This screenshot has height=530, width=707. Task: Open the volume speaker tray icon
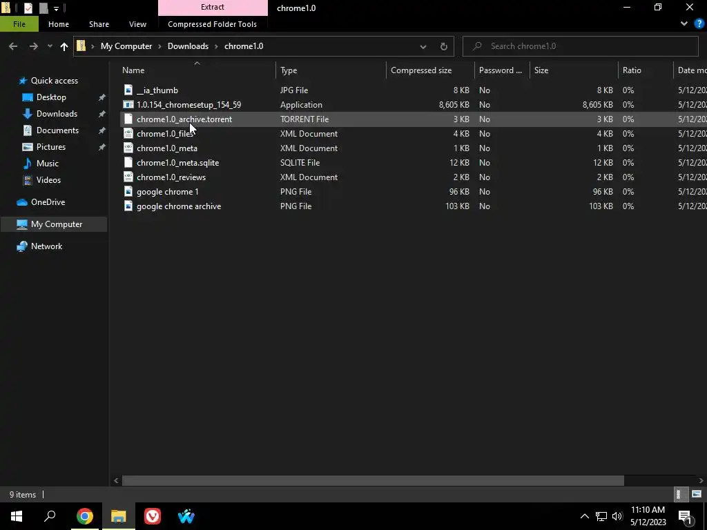pyautogui.click(x=617, y=516)
